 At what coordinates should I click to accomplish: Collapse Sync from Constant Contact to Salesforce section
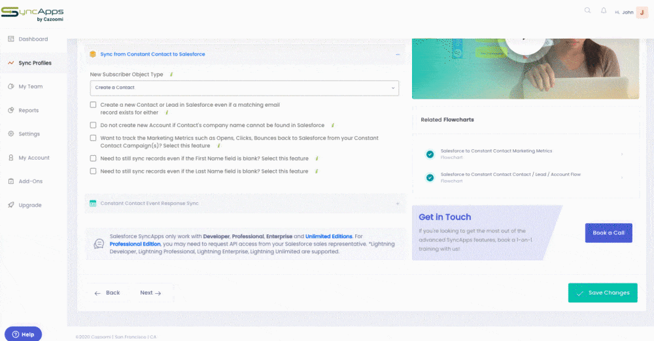coord(398,54)
